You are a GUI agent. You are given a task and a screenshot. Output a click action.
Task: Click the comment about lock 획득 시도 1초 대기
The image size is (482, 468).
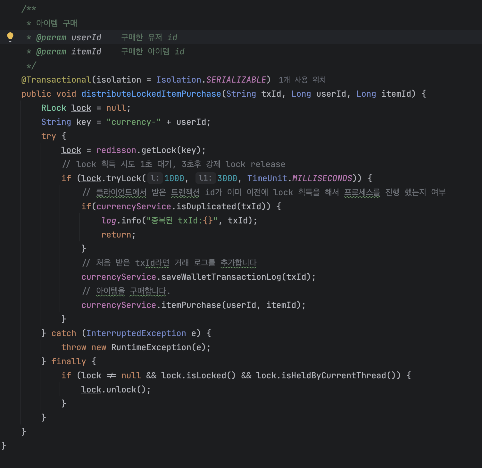pyautogui.click(x=173, y=164)
